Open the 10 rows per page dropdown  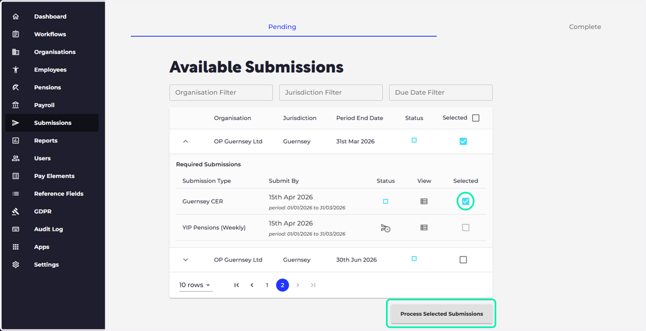click(195, 285)
